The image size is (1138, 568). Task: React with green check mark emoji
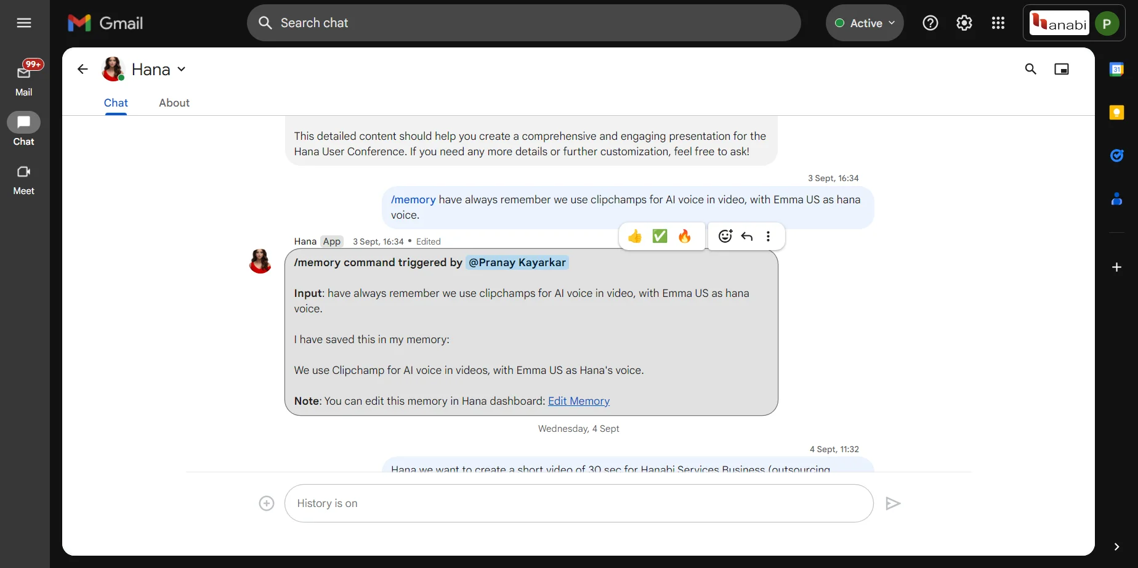(660, 236)
